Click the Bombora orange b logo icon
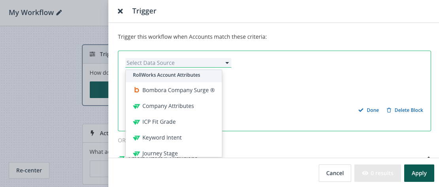The image size is (439, 187). click(x=136, y=90)
